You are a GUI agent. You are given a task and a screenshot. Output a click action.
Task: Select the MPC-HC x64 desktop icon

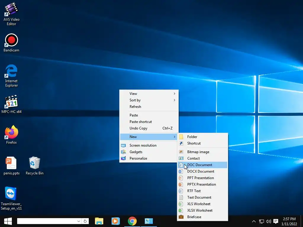12,104
